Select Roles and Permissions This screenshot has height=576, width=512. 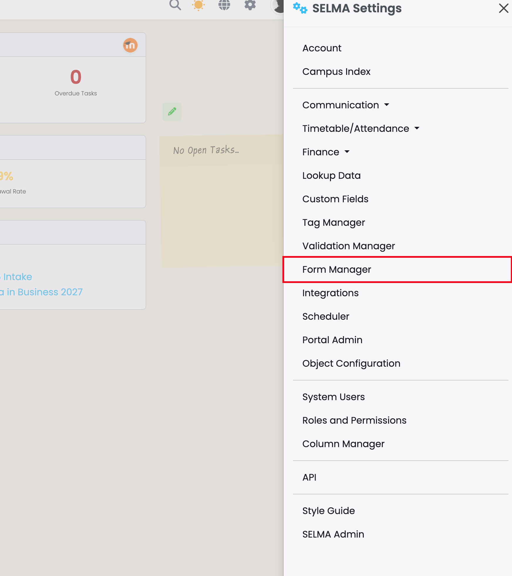[354, 420]
